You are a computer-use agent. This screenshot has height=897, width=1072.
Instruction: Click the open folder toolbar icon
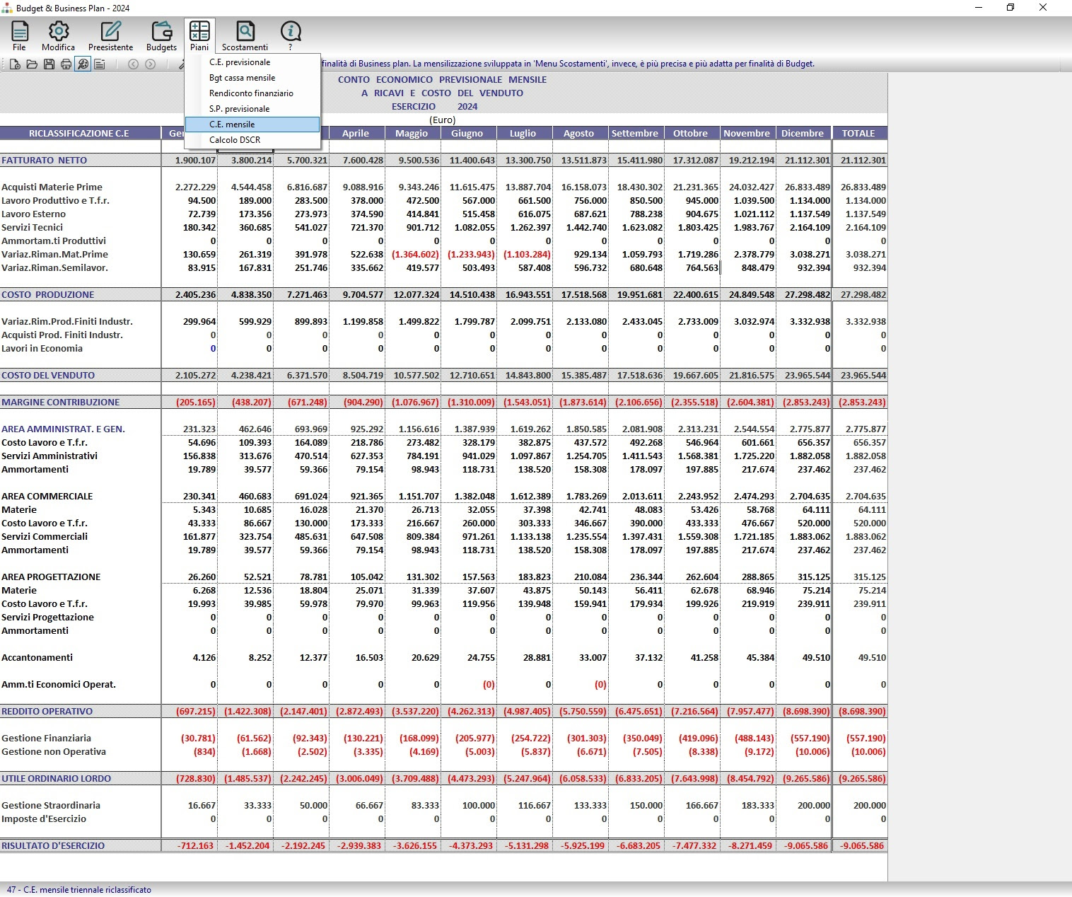(x=32, y=64)
